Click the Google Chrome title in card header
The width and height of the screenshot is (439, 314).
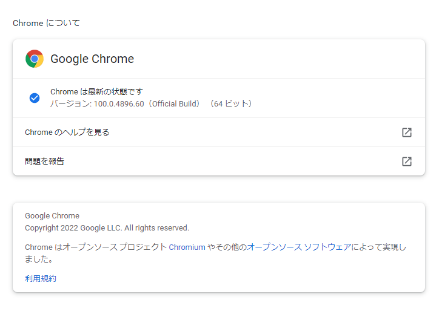click(x=92, y=59)
